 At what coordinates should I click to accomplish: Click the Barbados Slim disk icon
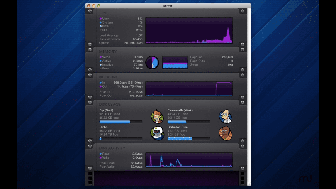[x=226, y=133]
